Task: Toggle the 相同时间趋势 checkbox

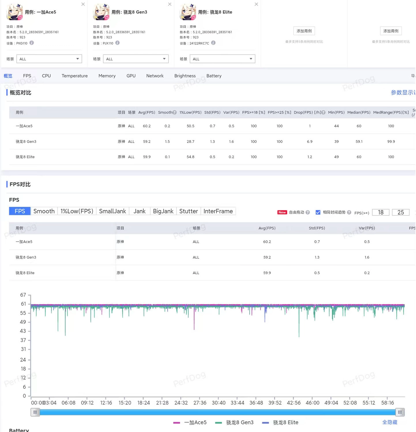Action: click(x=318, y=213)
